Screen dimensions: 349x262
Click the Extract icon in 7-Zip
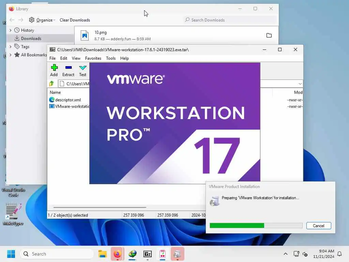click(68, 70)
